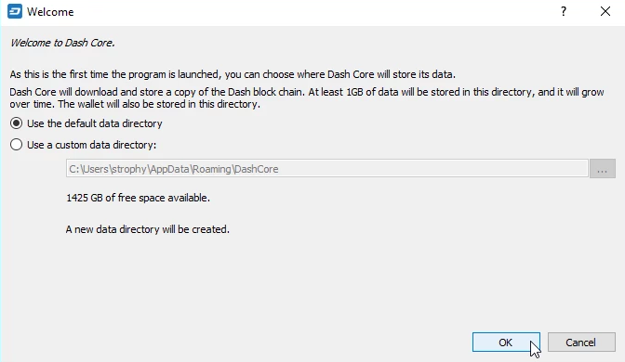The height and width of the screenshot is (362, 625).
Task: Click the '1425 GB of free space available' text
Action: click(138, 198)
